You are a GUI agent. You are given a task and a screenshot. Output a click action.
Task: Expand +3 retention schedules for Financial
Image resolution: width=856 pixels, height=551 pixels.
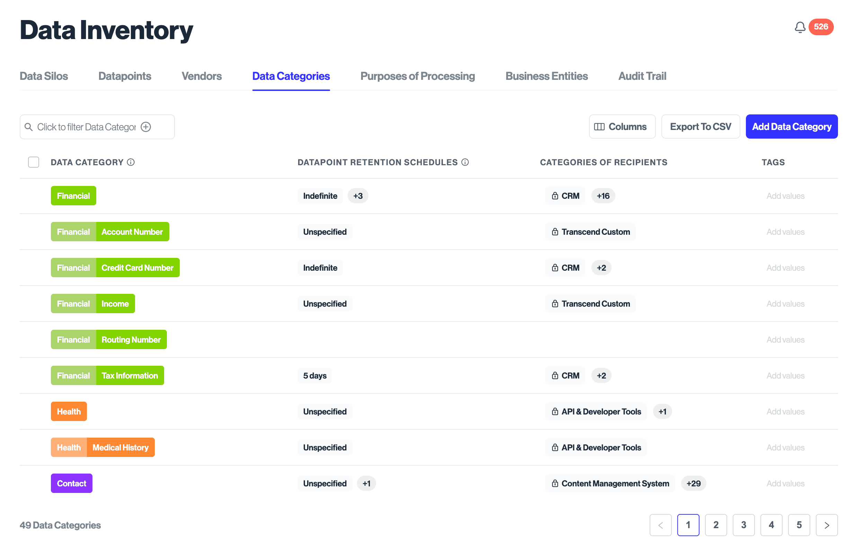[x=358, y=196]
